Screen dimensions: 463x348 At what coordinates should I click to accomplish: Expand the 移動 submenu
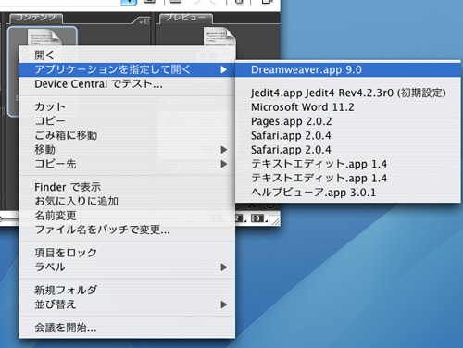click(x=127, y=150)
